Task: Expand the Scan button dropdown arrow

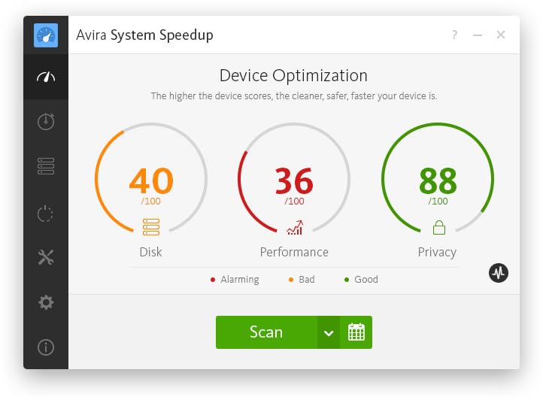Action: 329,332
